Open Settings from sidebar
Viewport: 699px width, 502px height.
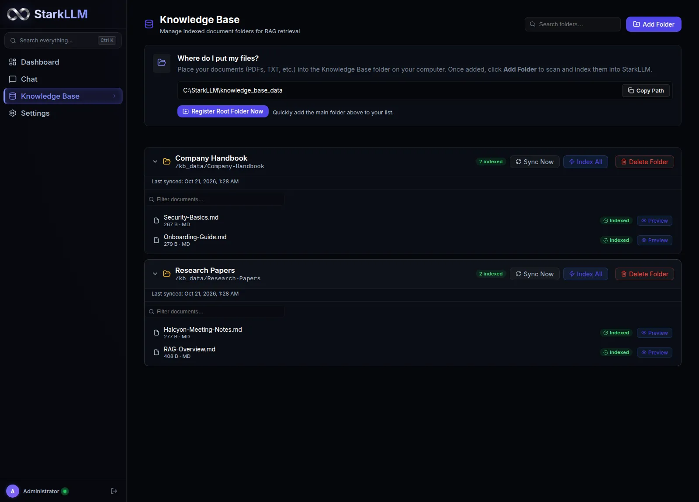coord(63,113)
